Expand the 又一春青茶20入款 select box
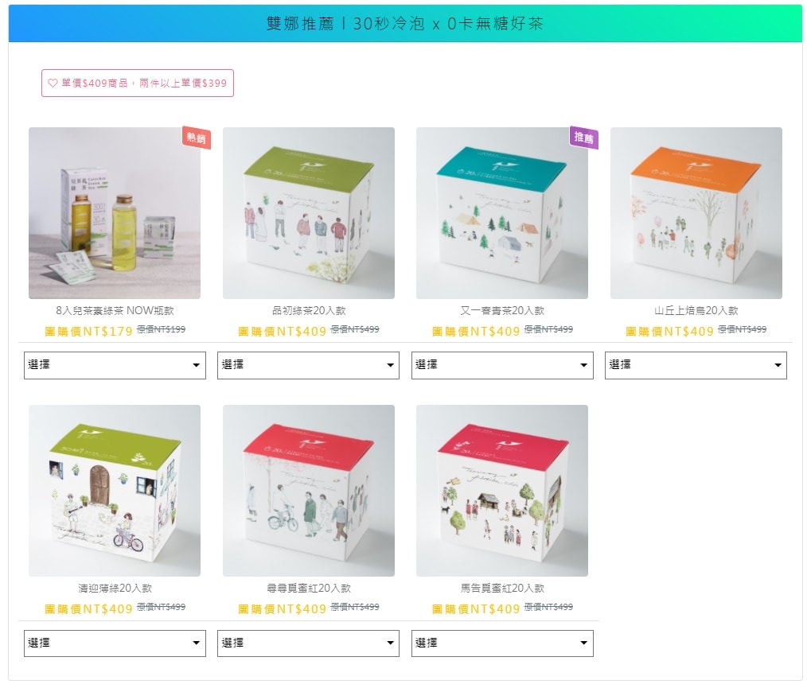This screenshot has width=807, height=692. point(502,365)
